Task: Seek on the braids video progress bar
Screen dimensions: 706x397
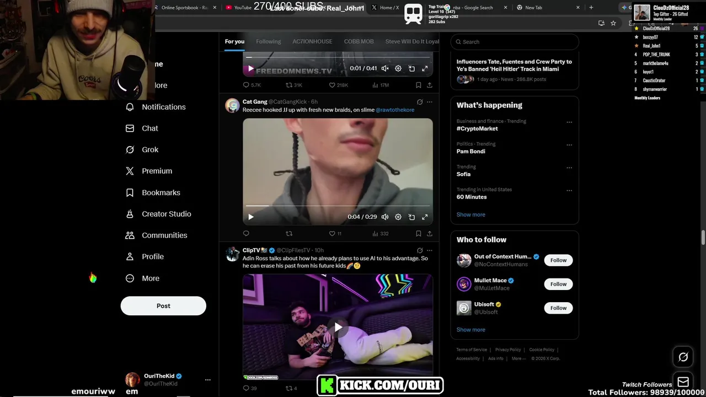Action: click(338, 206)
